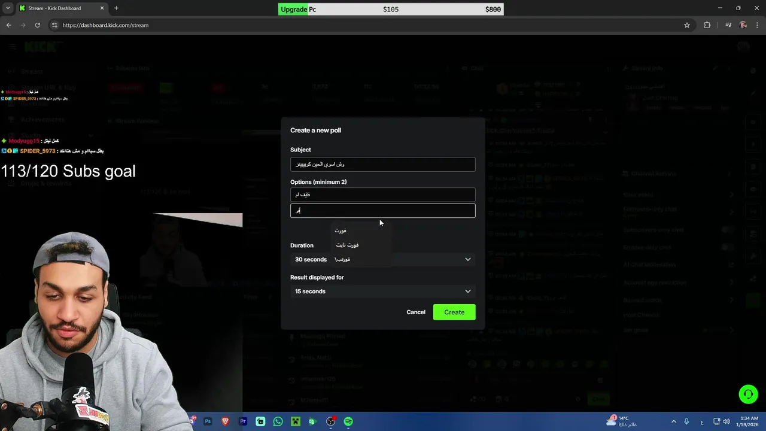The height and width of the screenshot is (431, 766).
Task: Open OBS Studio from the taskbar
Action: [330, 421]
